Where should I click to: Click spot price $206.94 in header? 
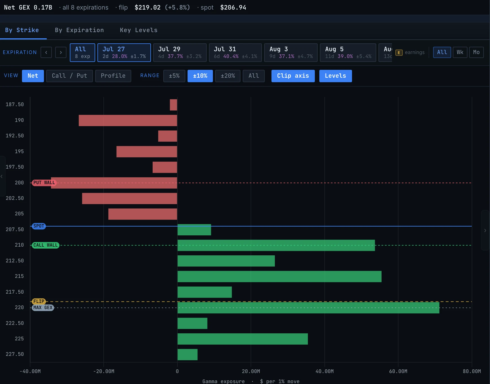[233, 8]
